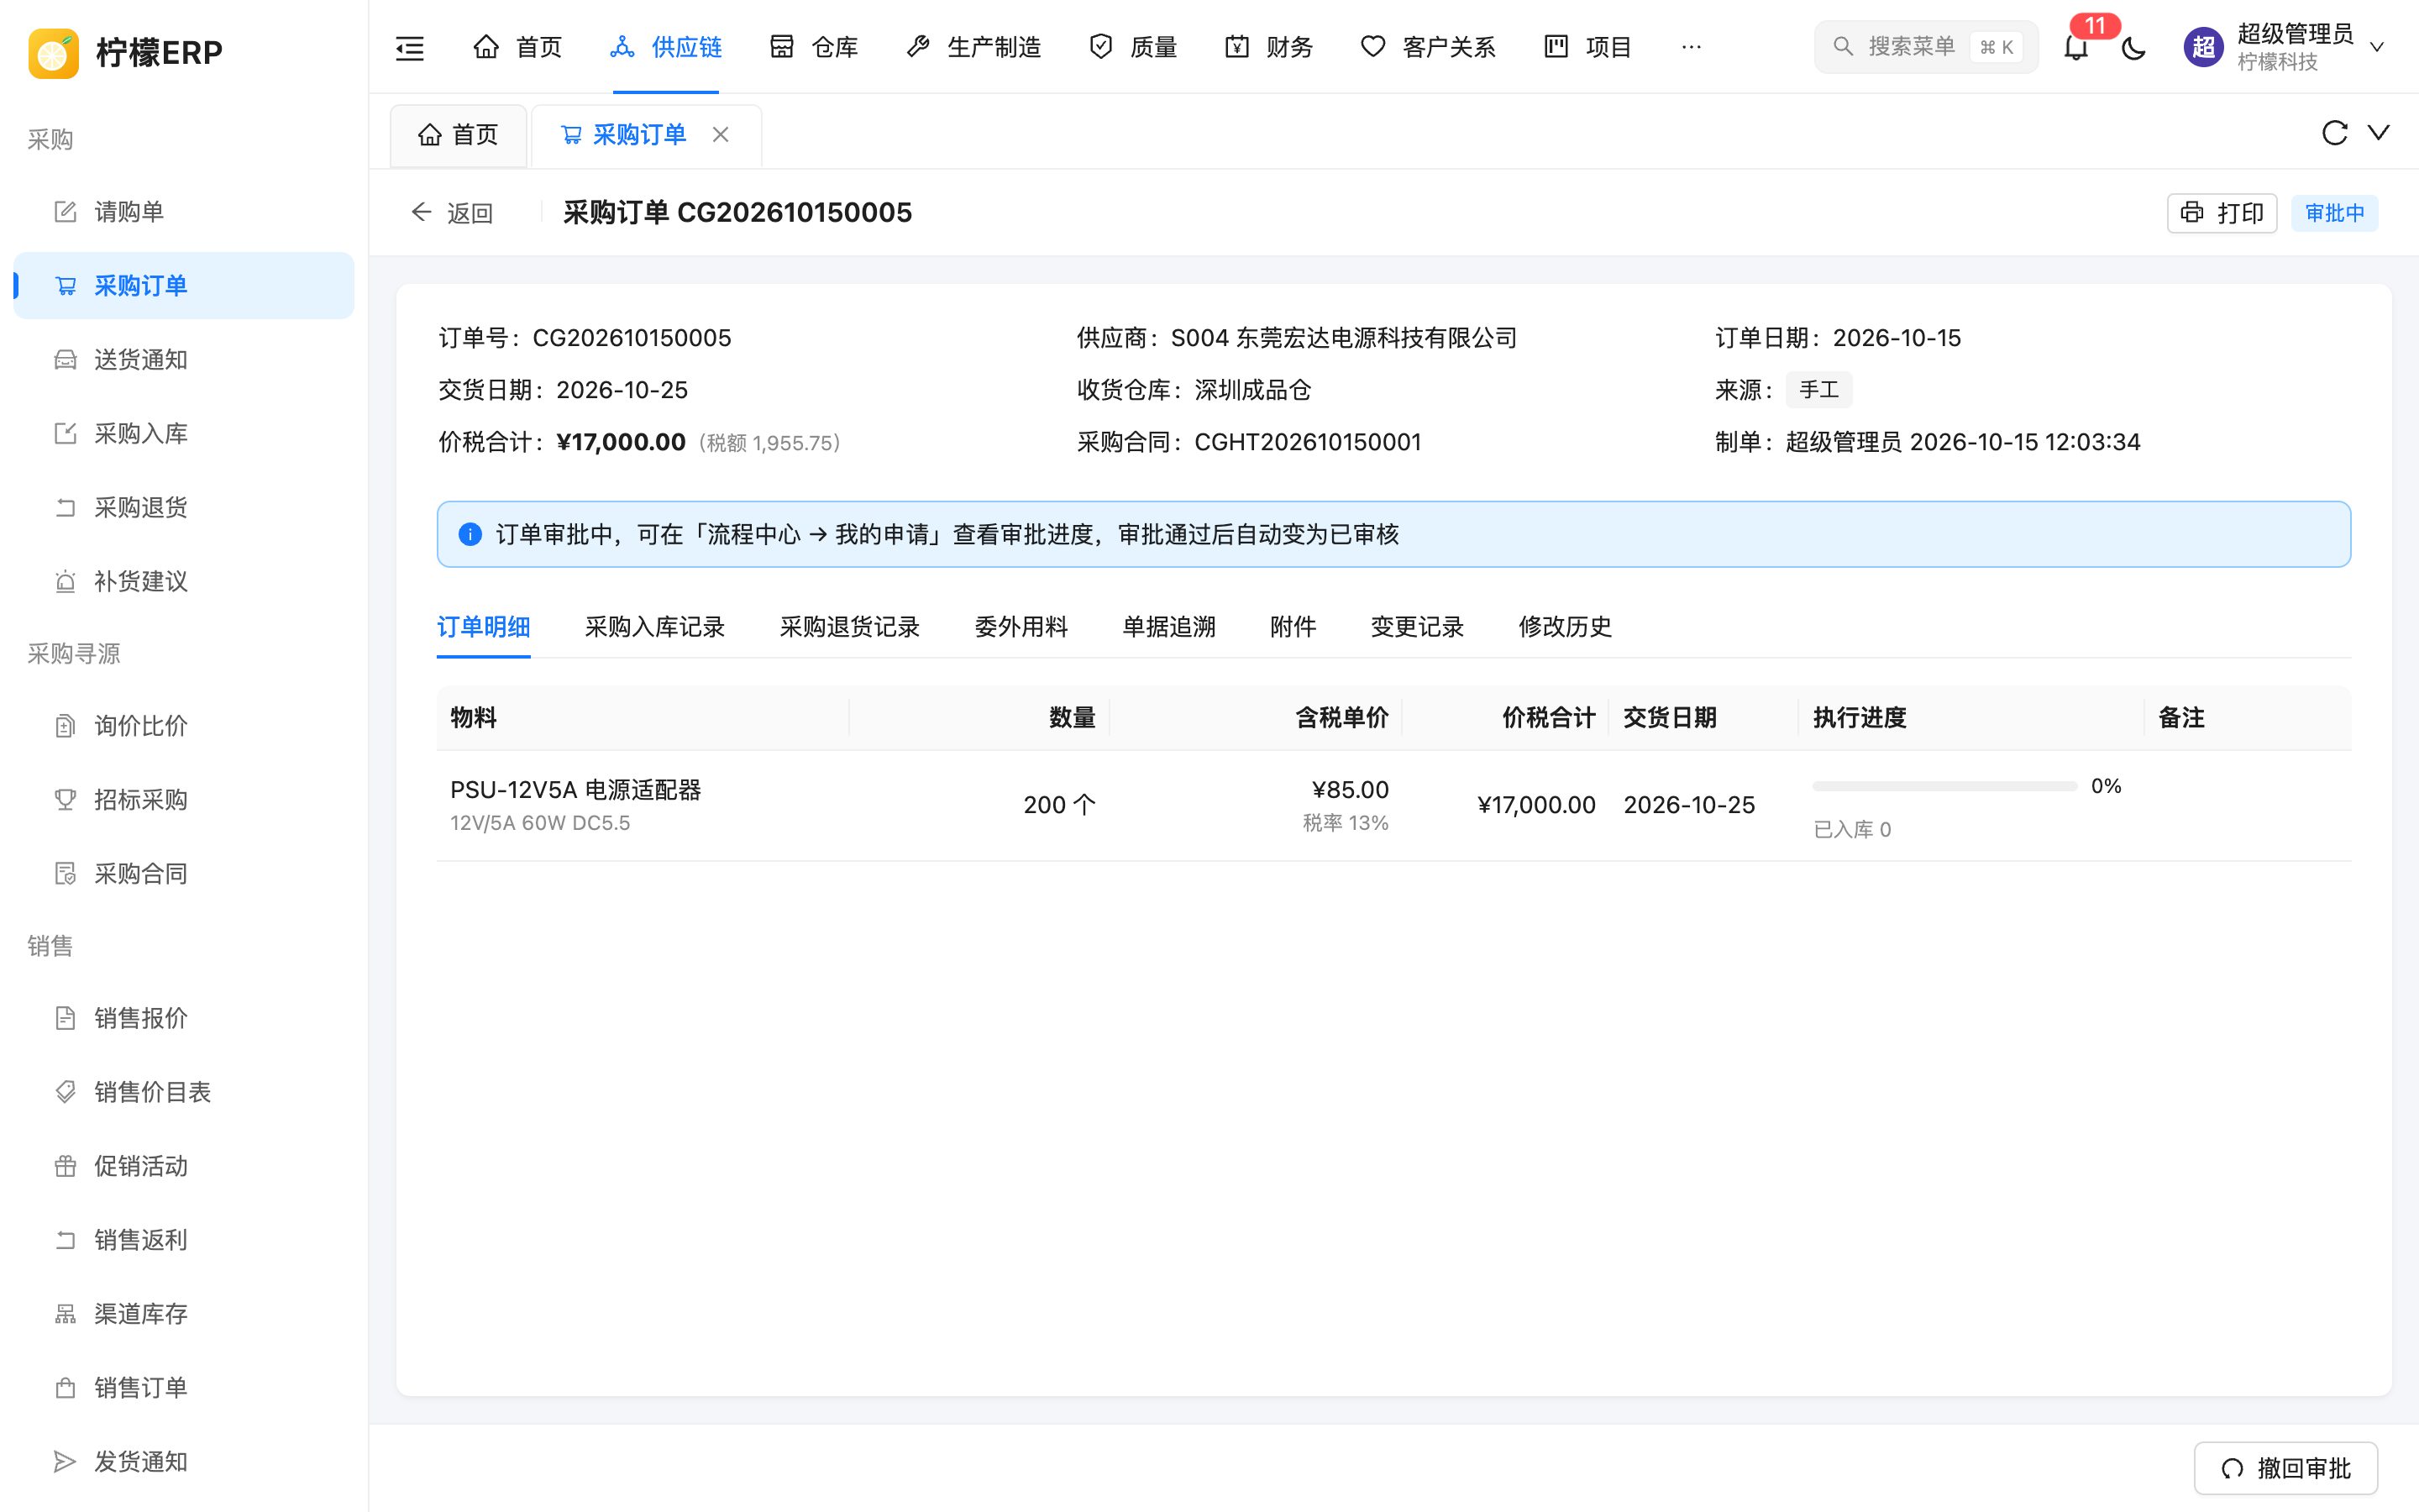Viewport: 2419px width, 1512px height.
Task: Open 送货通知 in the sidebar
Action: click(x=184, y=360)
